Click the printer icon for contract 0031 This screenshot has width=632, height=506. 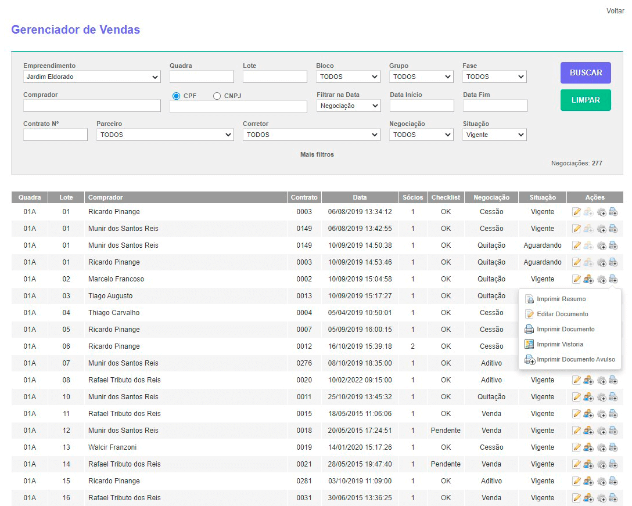coord(613,498)
